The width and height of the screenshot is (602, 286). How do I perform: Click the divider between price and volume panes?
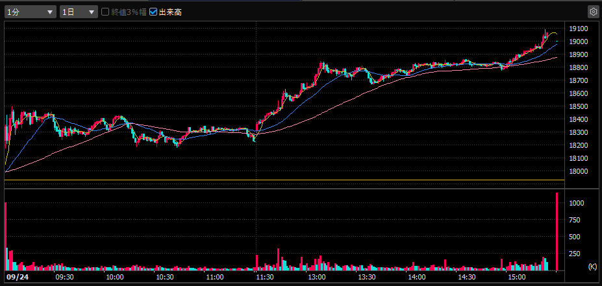(x=284, y=185)
